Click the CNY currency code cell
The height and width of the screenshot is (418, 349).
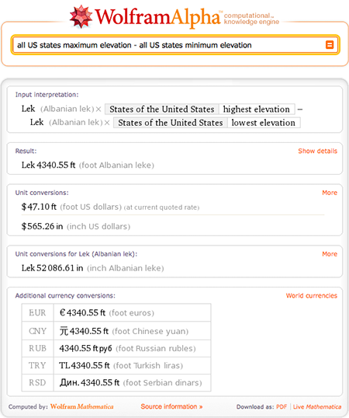point(37,331)
